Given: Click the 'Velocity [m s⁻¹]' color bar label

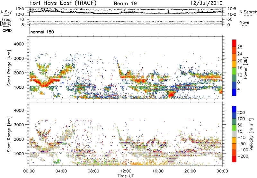Looking at the screenshot, I should [x=251, y=134].
